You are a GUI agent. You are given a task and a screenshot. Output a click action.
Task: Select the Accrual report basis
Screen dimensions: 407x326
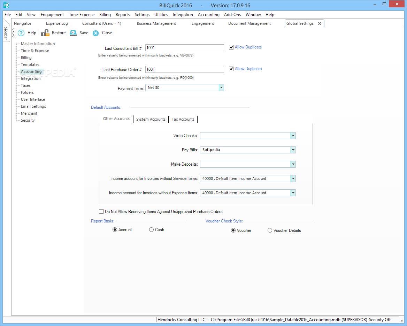(115, 230)
